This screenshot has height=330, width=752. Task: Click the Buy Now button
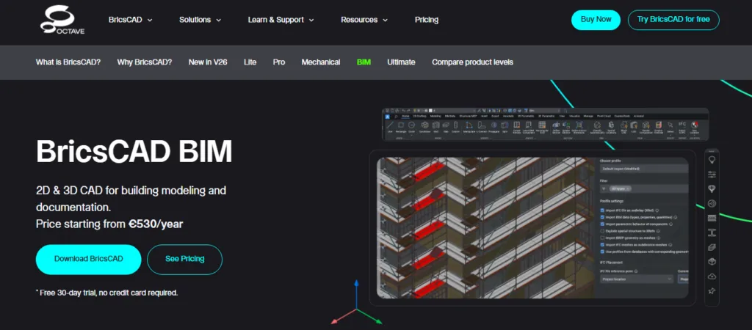[x=596, y=20]
